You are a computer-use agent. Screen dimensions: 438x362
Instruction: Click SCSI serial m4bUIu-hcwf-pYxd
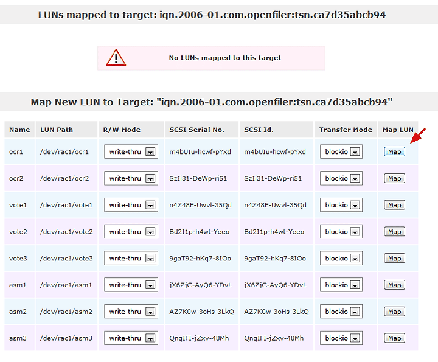point(200,151)
